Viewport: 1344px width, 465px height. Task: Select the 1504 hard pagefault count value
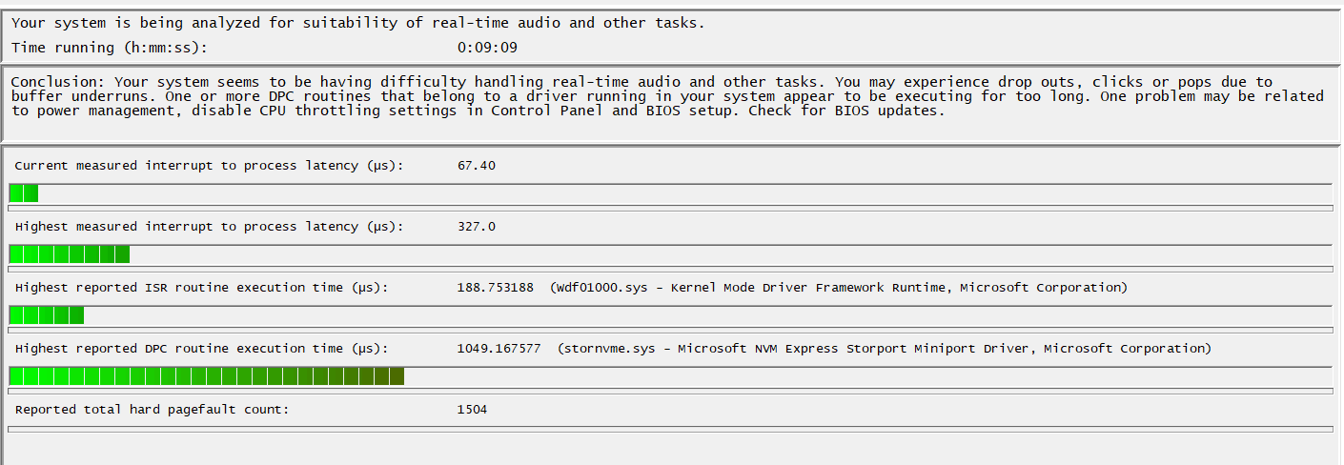[x=473, y=410]
